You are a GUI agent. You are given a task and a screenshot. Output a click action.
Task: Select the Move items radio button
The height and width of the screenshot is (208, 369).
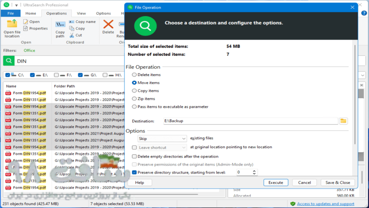(134, 83)
